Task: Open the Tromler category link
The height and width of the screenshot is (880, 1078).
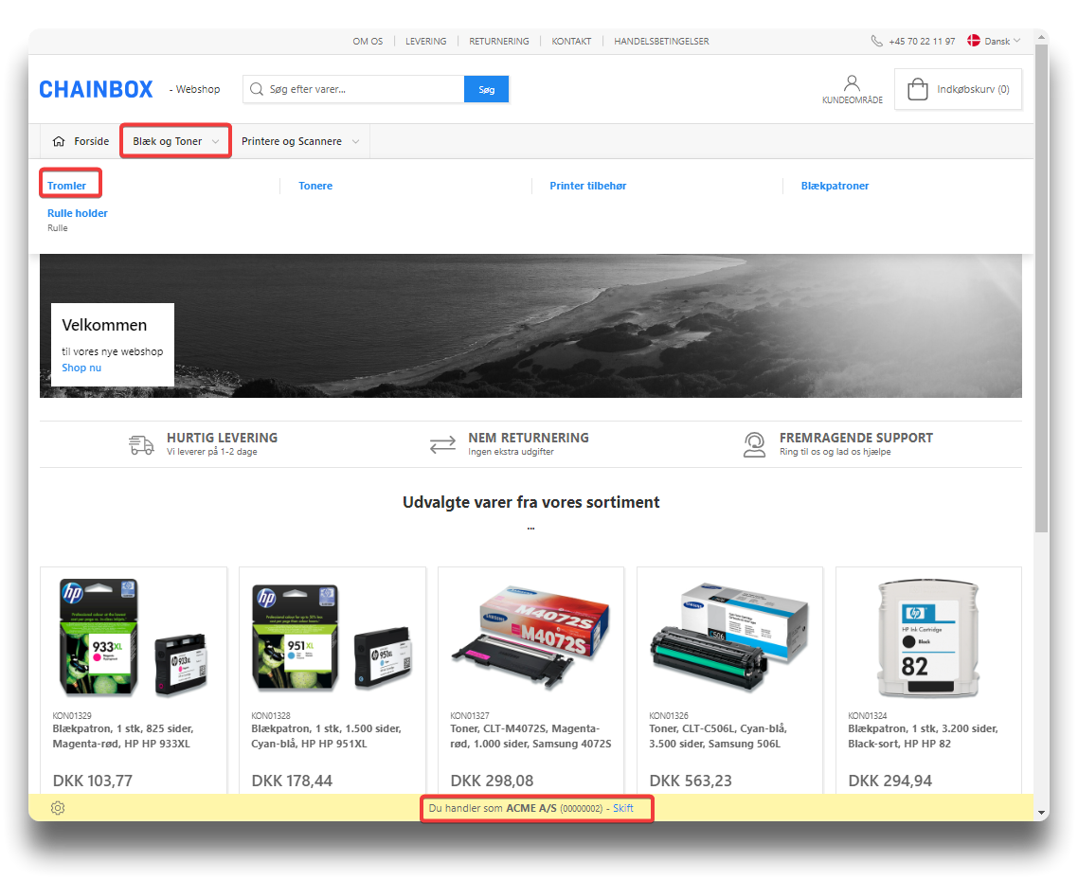Action: click(66, 186)
